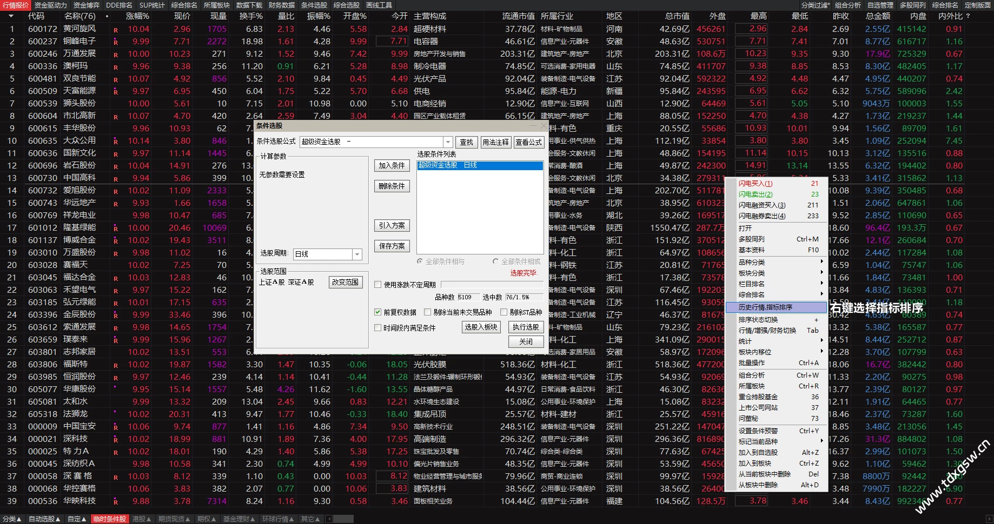Screen dimensions: 994x524
Task: Click the R marker beside 铜峰电子
Action: tap(116, 42)
